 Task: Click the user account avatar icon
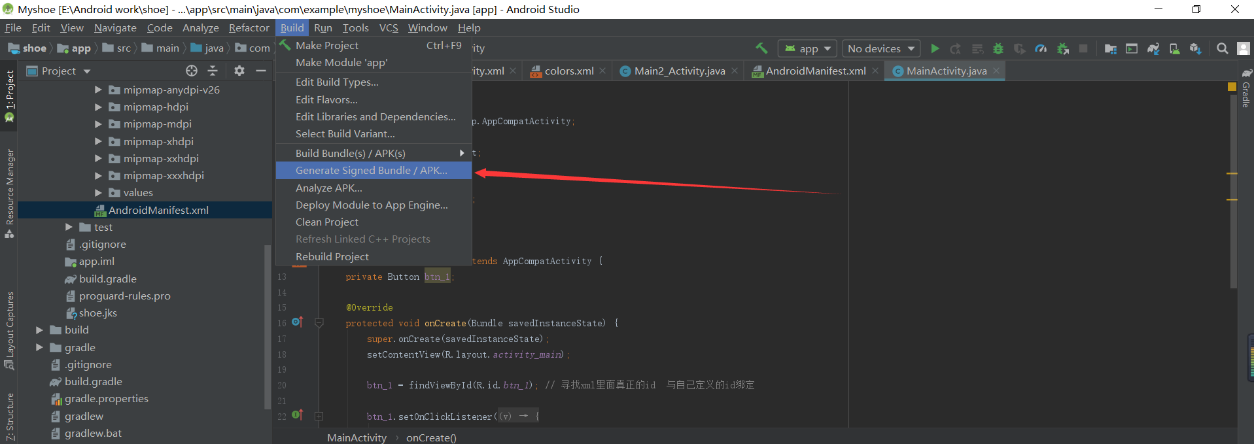coord(1244,48)
